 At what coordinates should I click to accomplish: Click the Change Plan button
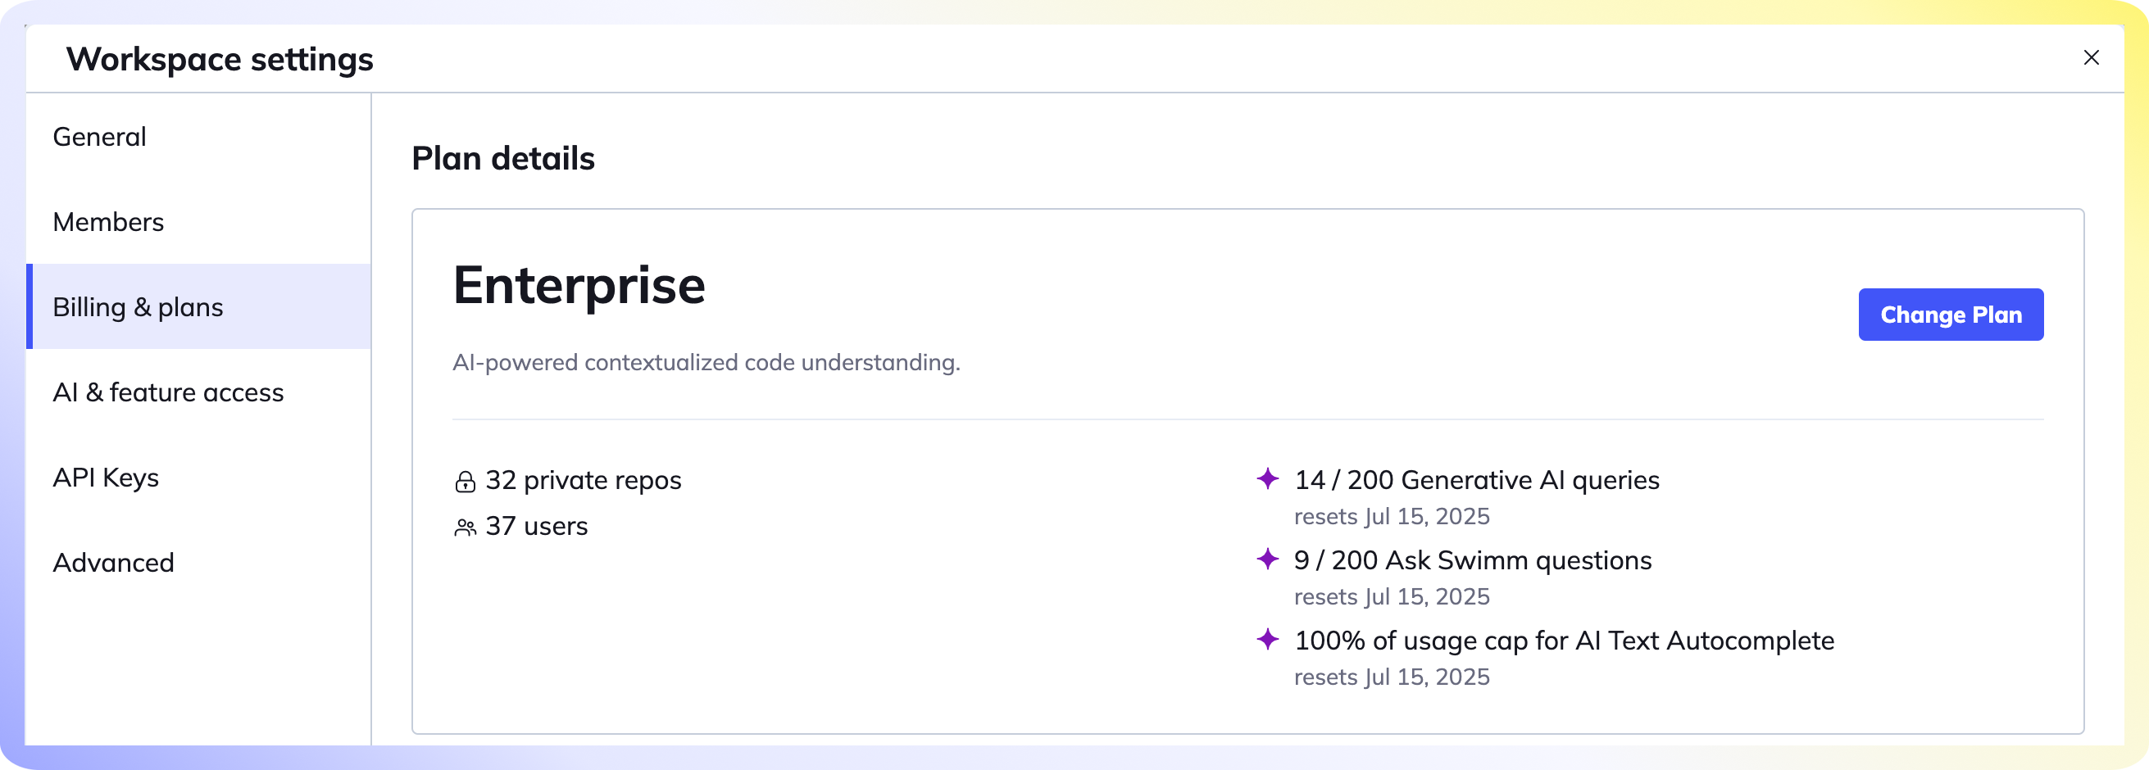pos(1951,315)
